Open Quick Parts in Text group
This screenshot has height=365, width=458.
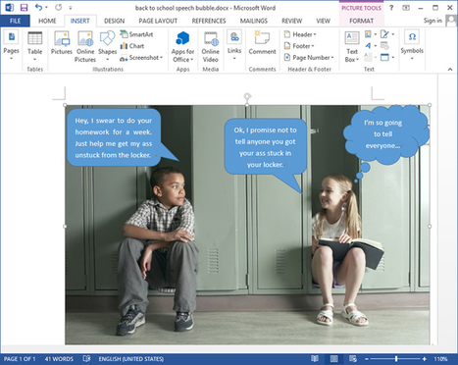(368, 34)
